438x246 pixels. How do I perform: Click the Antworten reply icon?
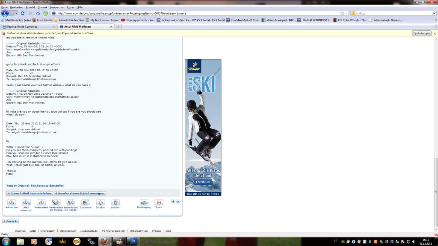pos(12,202)
